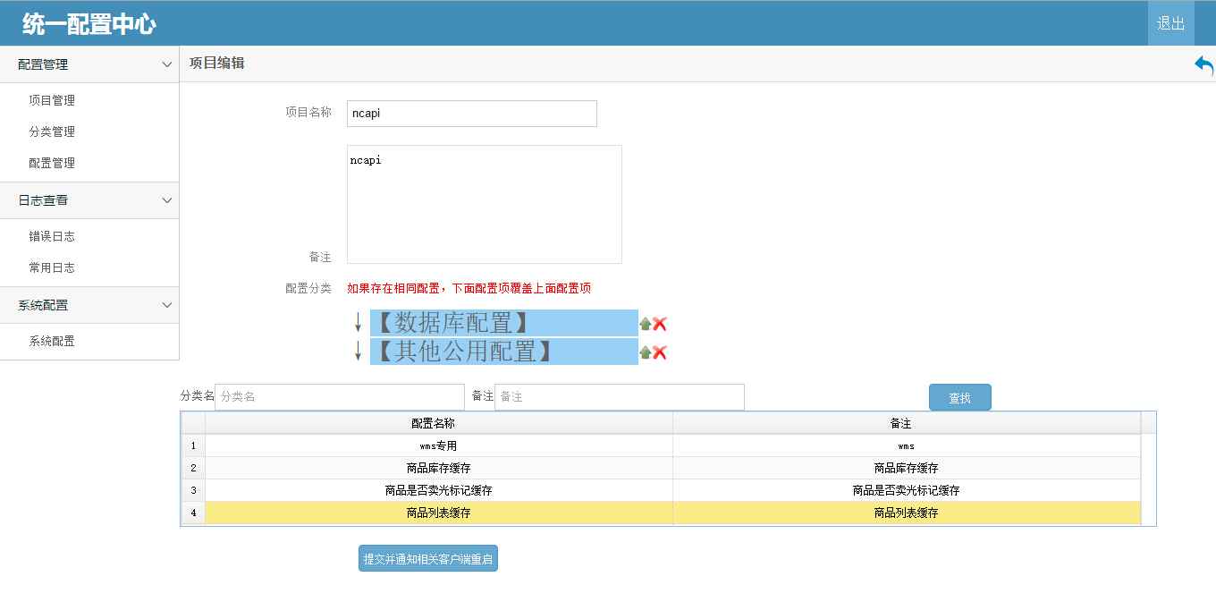Viewport: 1216px width, 602px height.
Task: Remove 其他公用配置 with red X
Action: (x=660, y=352)
